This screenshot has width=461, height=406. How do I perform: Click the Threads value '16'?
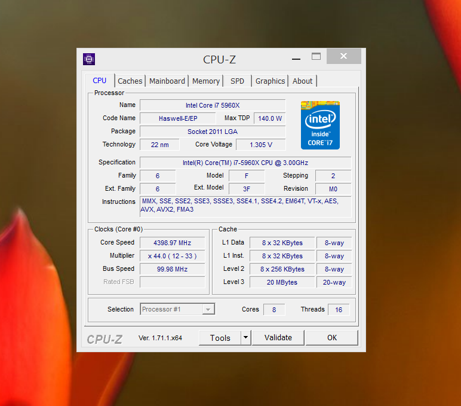tap(339, 309)
